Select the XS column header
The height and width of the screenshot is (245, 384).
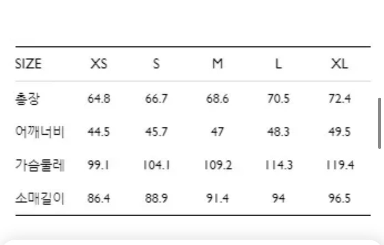(x=99, y=64)
